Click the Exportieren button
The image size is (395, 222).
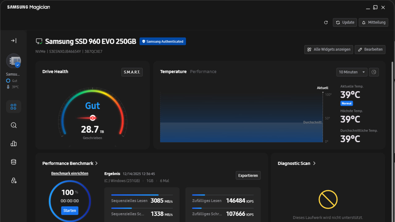(248, 175)
